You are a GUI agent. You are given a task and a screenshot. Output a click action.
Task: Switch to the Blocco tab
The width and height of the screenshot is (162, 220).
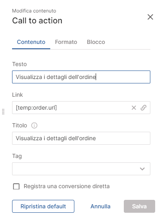96,42
